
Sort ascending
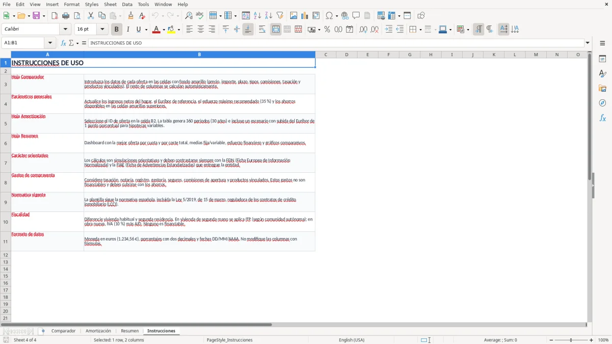pyautogui.click(x=258, y=16)
